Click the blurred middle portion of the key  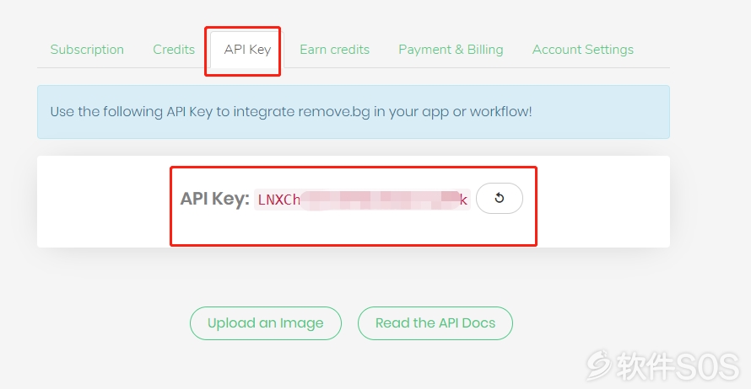tap(380, 200)
